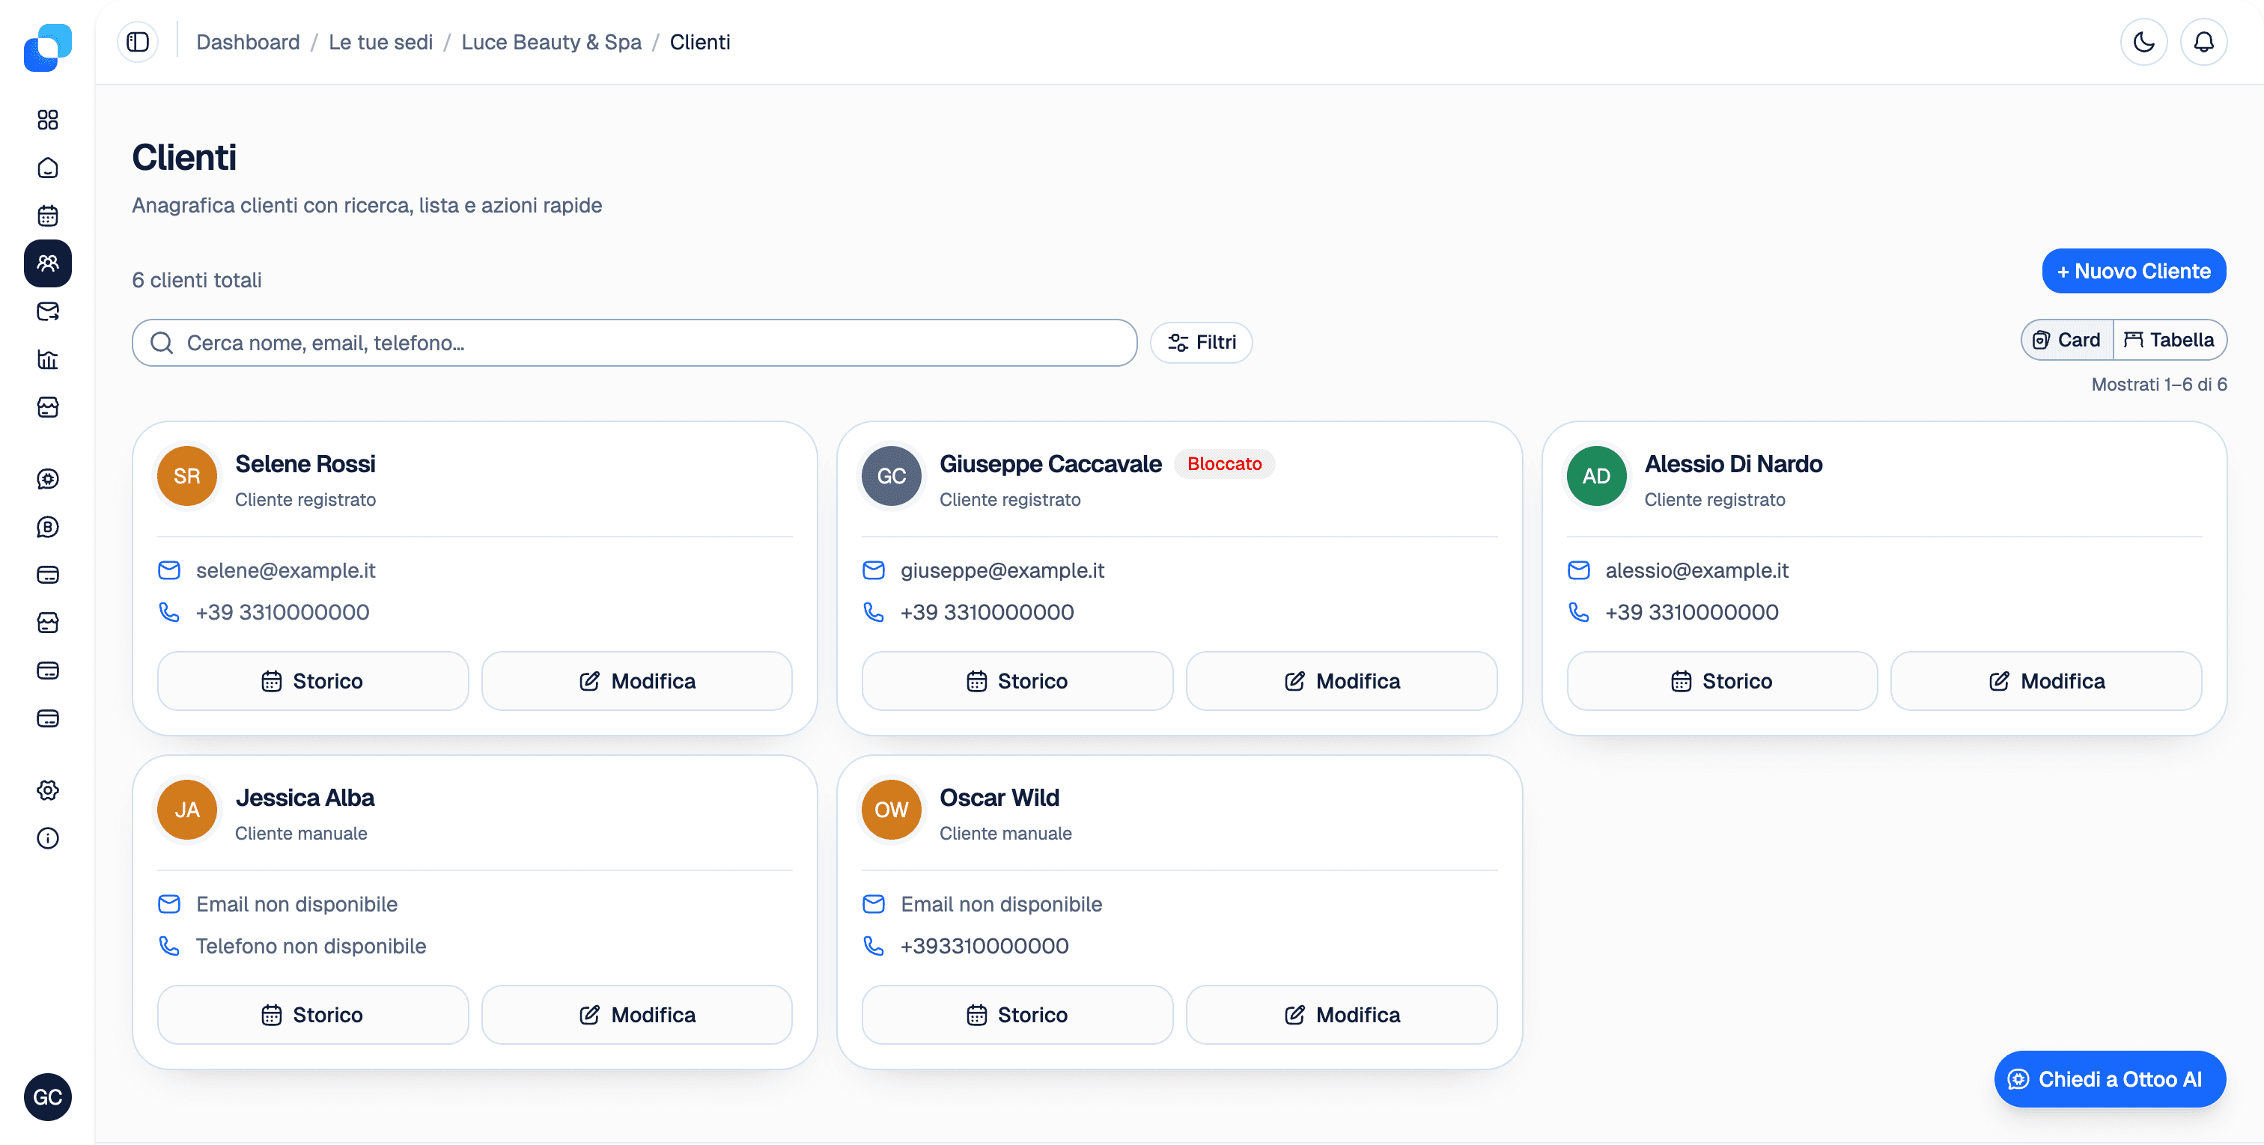Click phone number +393310000000 on Oscar Wild's card

click(x=985, y=947)
